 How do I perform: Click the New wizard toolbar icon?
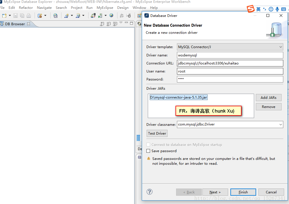(x=4, y=16)
